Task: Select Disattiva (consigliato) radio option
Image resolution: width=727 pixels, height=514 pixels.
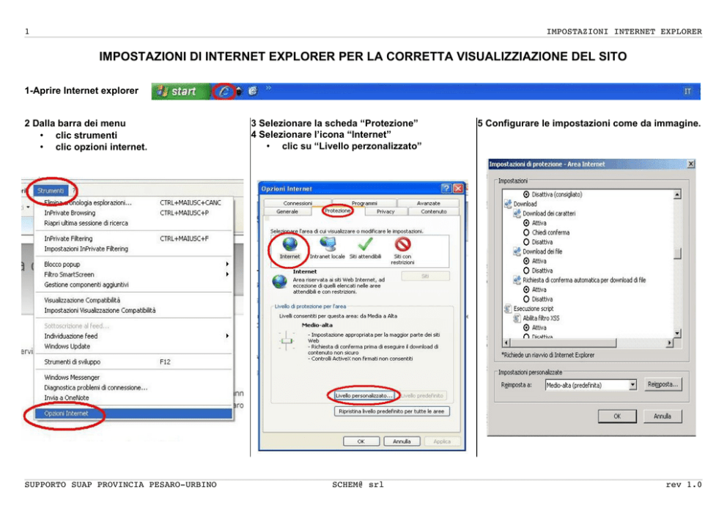Action: point(526,194)
